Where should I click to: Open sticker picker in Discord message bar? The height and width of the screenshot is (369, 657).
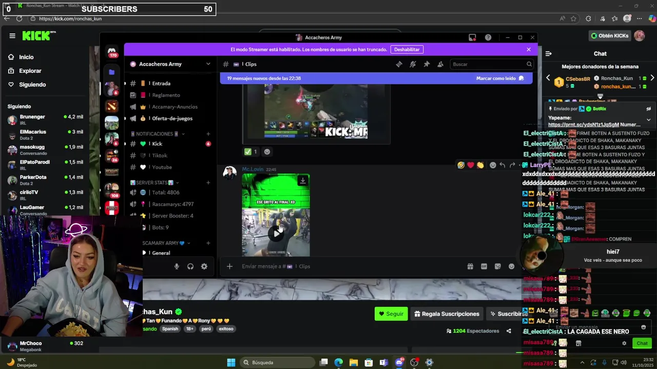498,266
